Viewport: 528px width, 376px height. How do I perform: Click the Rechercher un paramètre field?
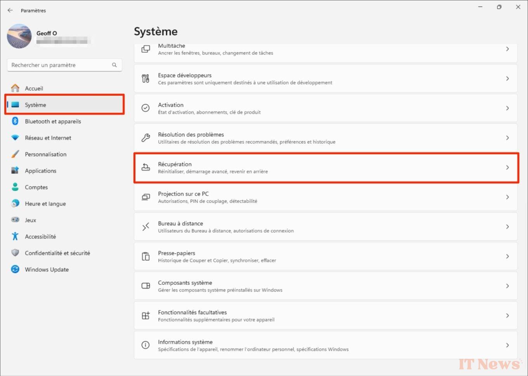[x=60, y=65]
